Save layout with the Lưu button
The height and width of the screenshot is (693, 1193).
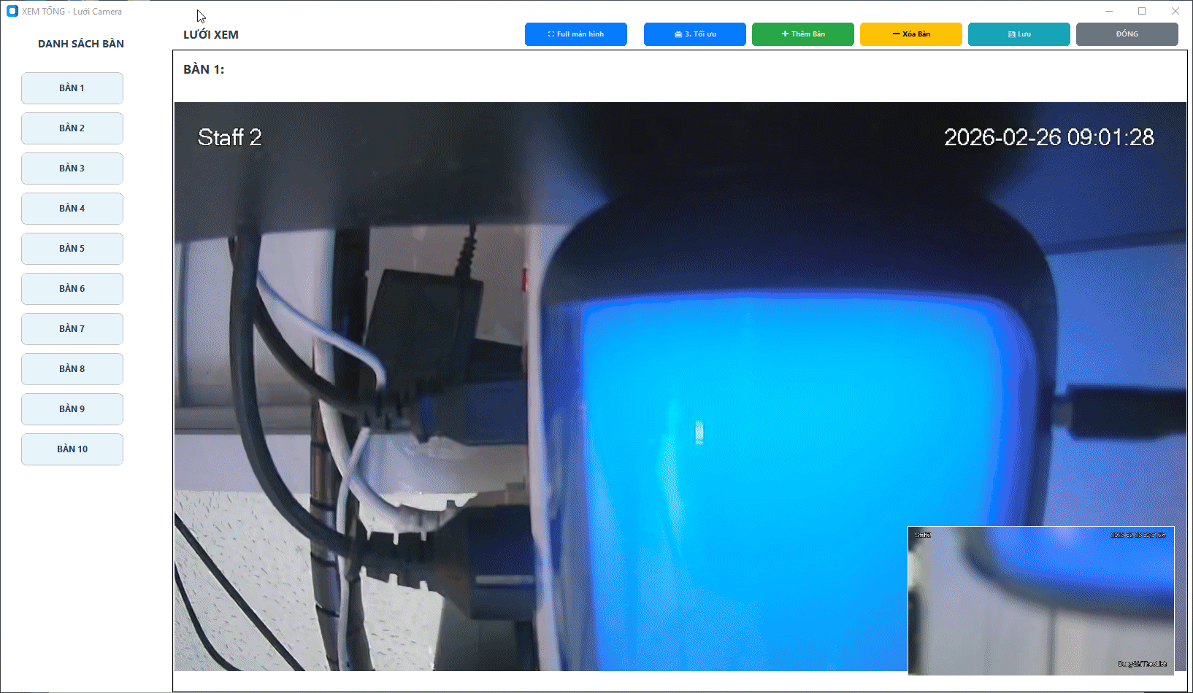pyautogui.click(x=1019, y=34)
